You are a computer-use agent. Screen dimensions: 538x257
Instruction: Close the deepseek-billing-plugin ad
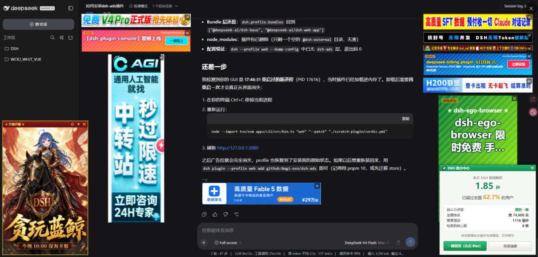point(530,56)
